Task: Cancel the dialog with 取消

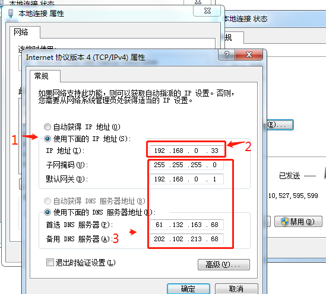Action: (x=236, y=289)
